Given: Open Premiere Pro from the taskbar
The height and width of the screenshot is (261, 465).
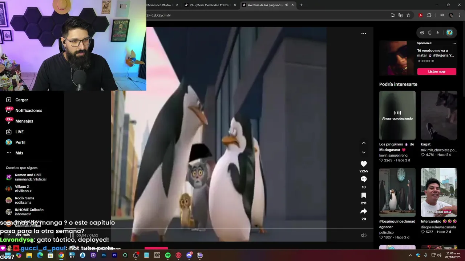Looking at the screenshot, I should click(x=114, y=255).
